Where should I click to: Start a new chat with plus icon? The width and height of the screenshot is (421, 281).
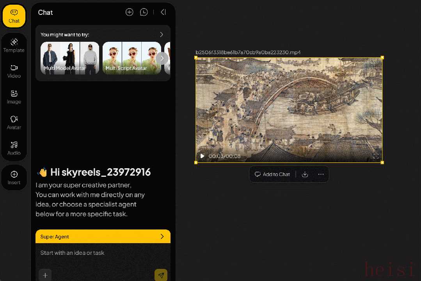pos(130,12)
